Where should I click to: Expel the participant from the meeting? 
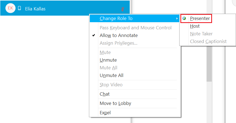[105, 113]
